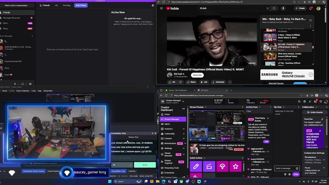This screenshot has height=185, width=329.
Task: Expand Analytics section in Twitch sidebar
Action: coord(184,129)
